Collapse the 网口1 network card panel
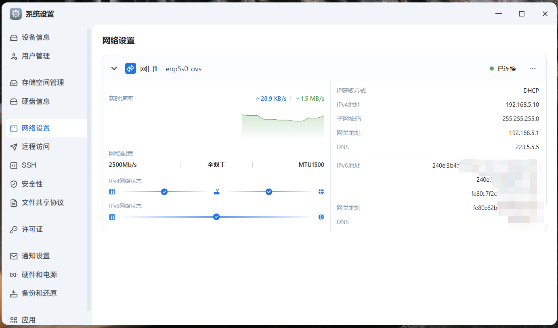Viewport: 558px width, 328px height. 114,69
